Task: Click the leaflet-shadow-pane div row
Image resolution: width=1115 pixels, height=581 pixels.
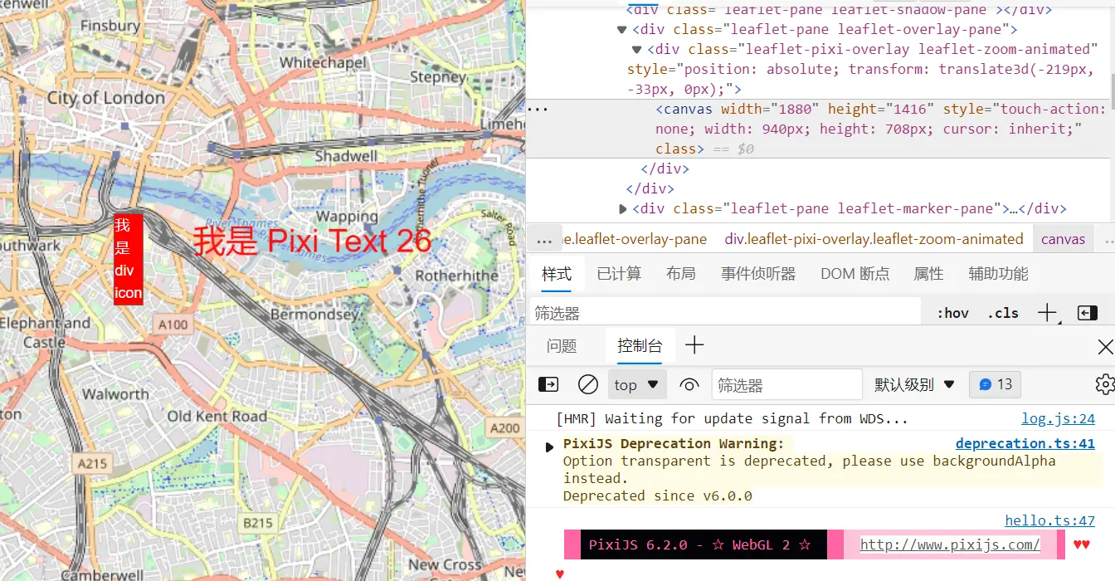Action: (840, 10)
